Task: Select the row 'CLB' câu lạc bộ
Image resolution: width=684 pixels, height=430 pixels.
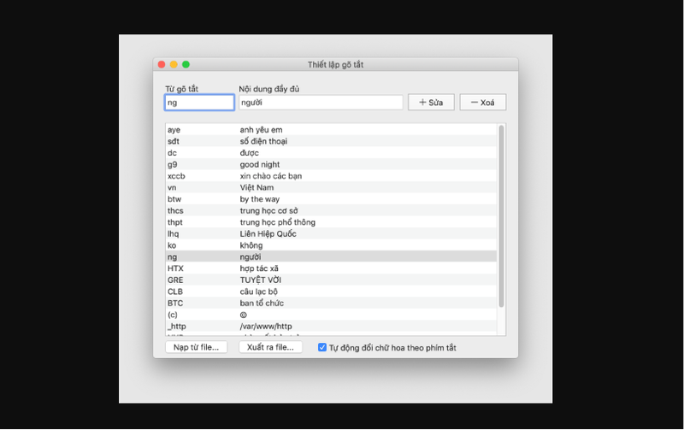Action: coord(331,292)
